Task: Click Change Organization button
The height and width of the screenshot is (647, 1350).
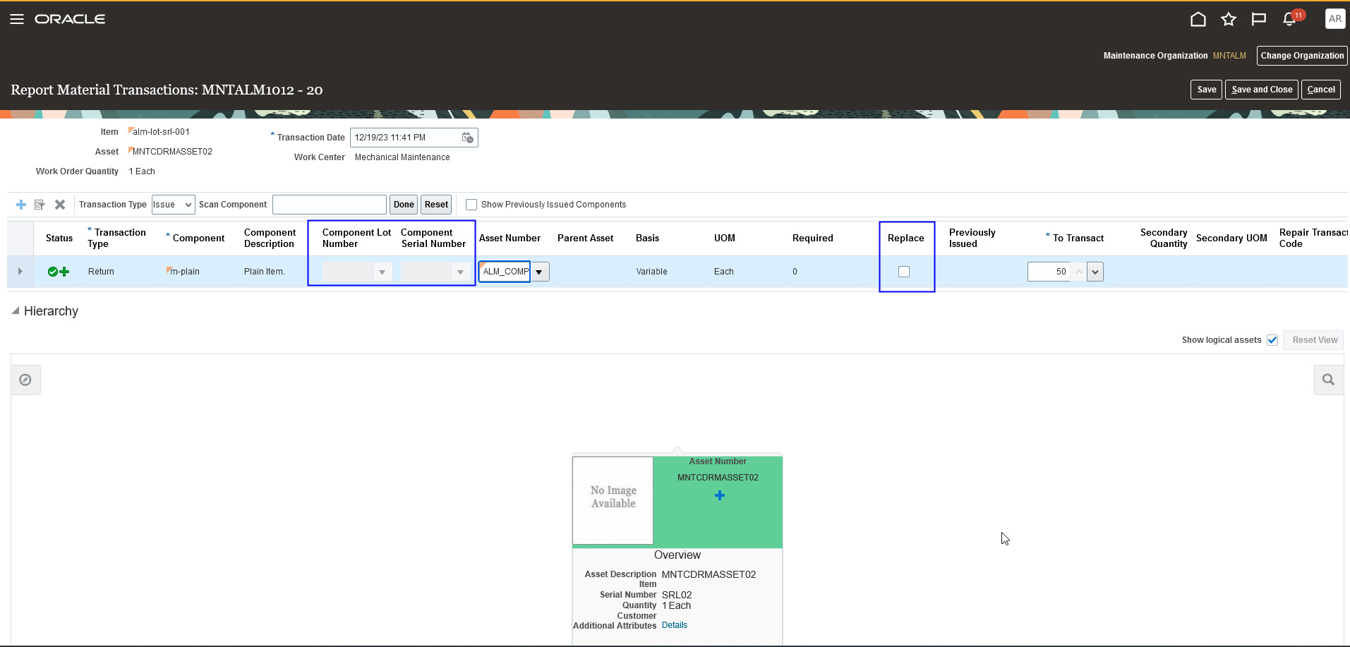Action: (x=1302, y=56)
